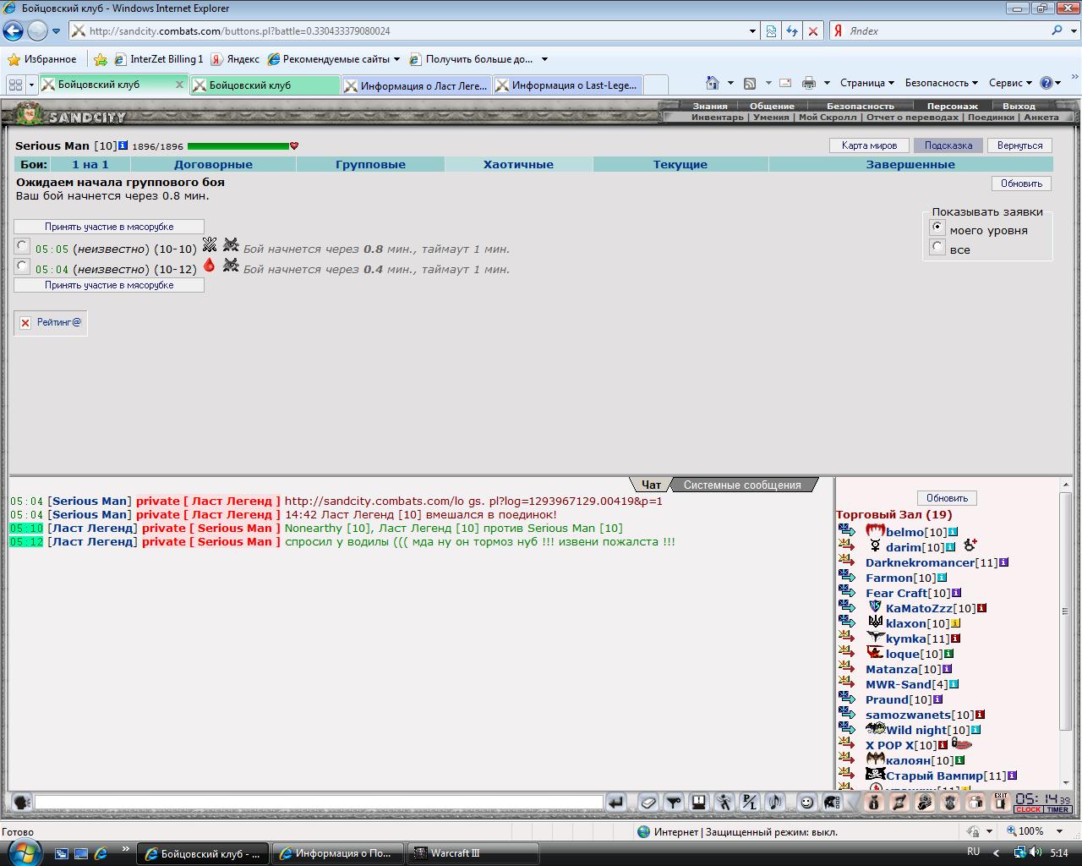
Task: Open info icon next to Serious Man name
Action: pyautogui.click(x=123, y=145)
